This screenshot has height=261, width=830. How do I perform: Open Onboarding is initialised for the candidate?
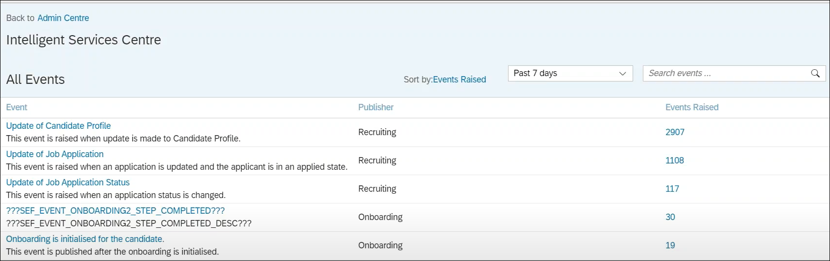85,239
